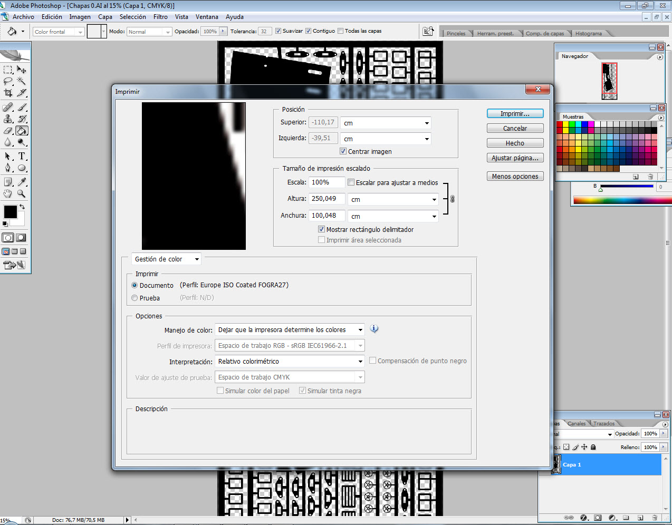
Task: Click Menos opciones button
Action: (x=515, y=176)
